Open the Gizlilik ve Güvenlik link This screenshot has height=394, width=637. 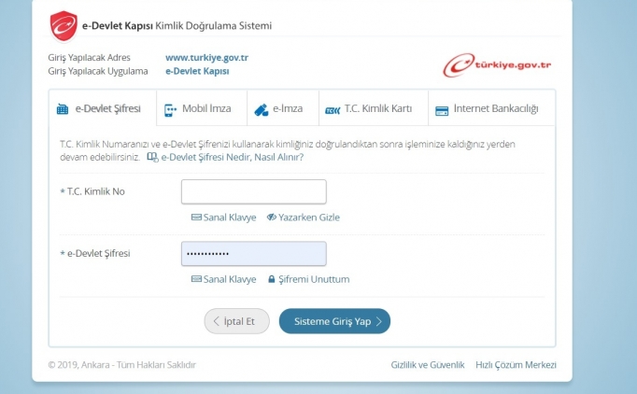[x=427, y=365]
